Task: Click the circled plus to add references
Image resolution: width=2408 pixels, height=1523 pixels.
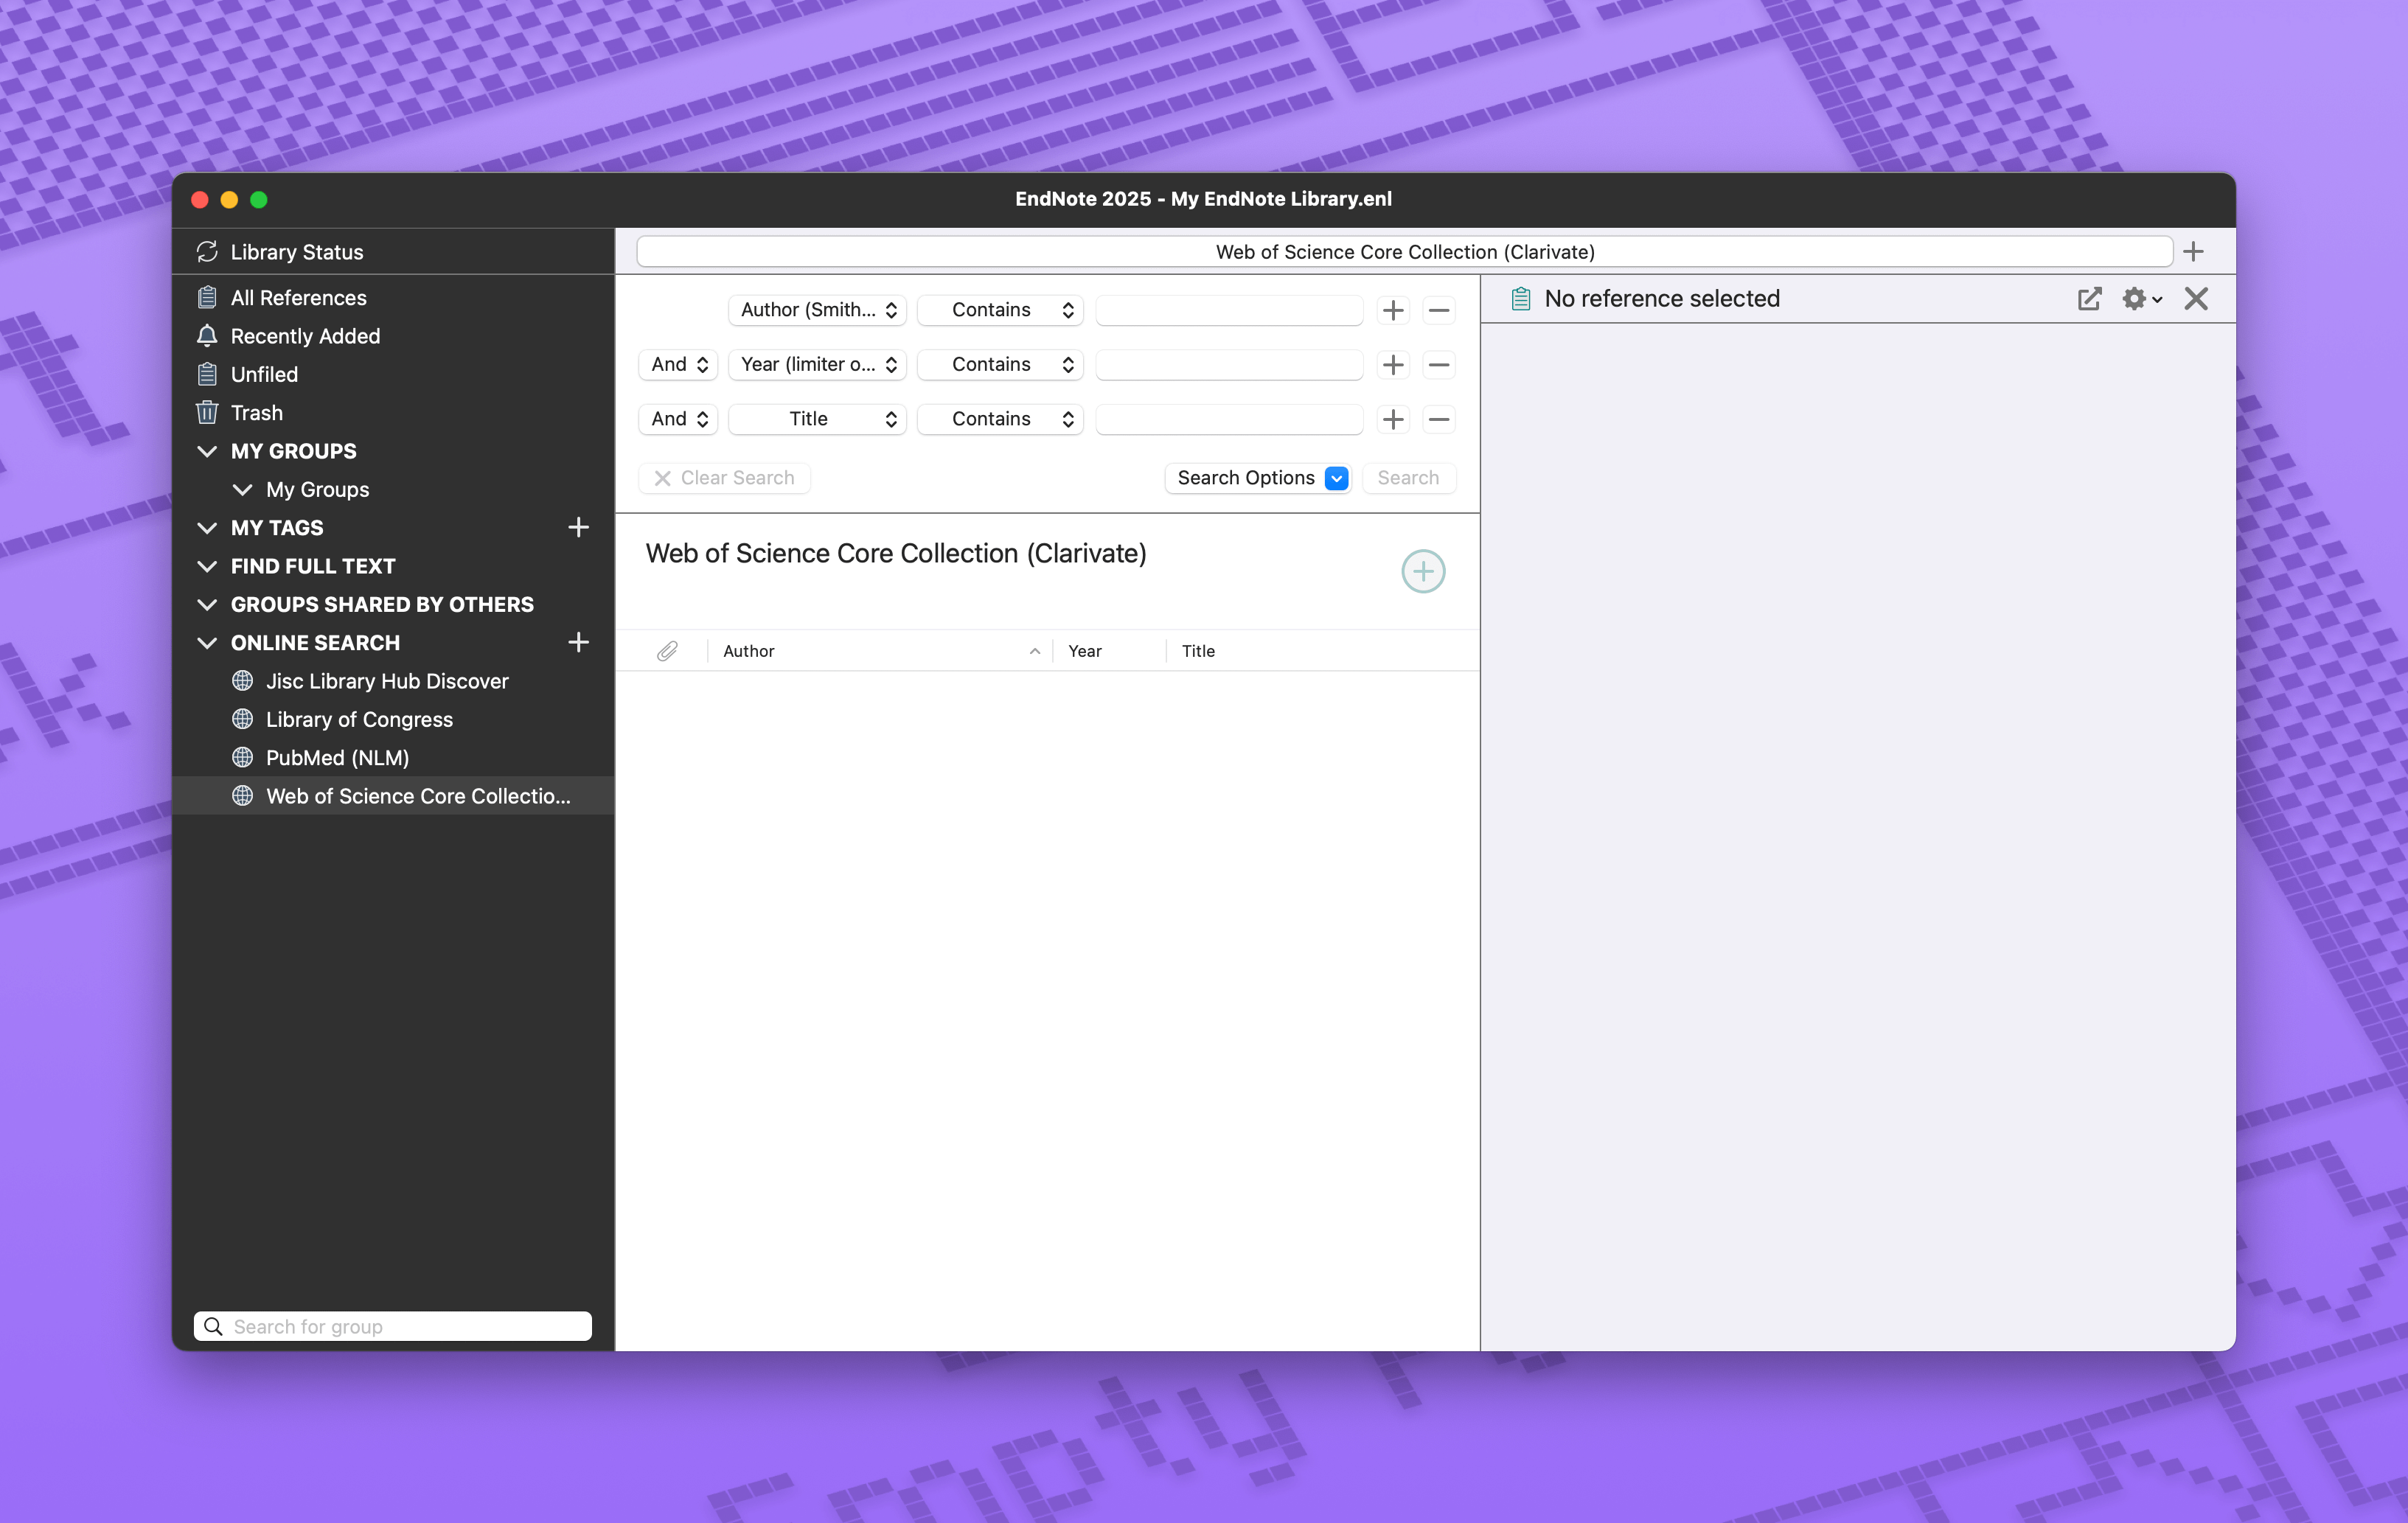Action: [1423, 571]
